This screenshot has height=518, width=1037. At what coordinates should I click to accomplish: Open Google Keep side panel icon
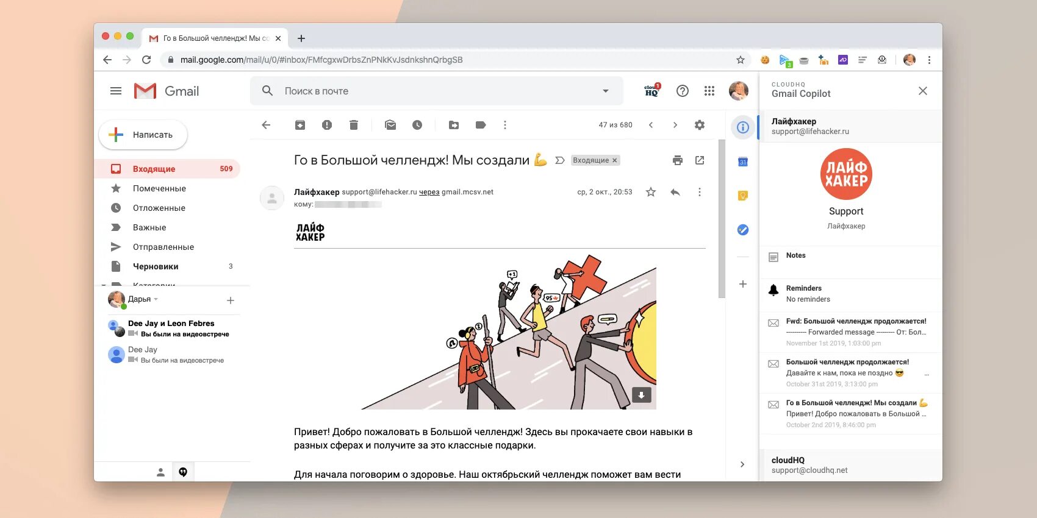[x=743, y=196]
